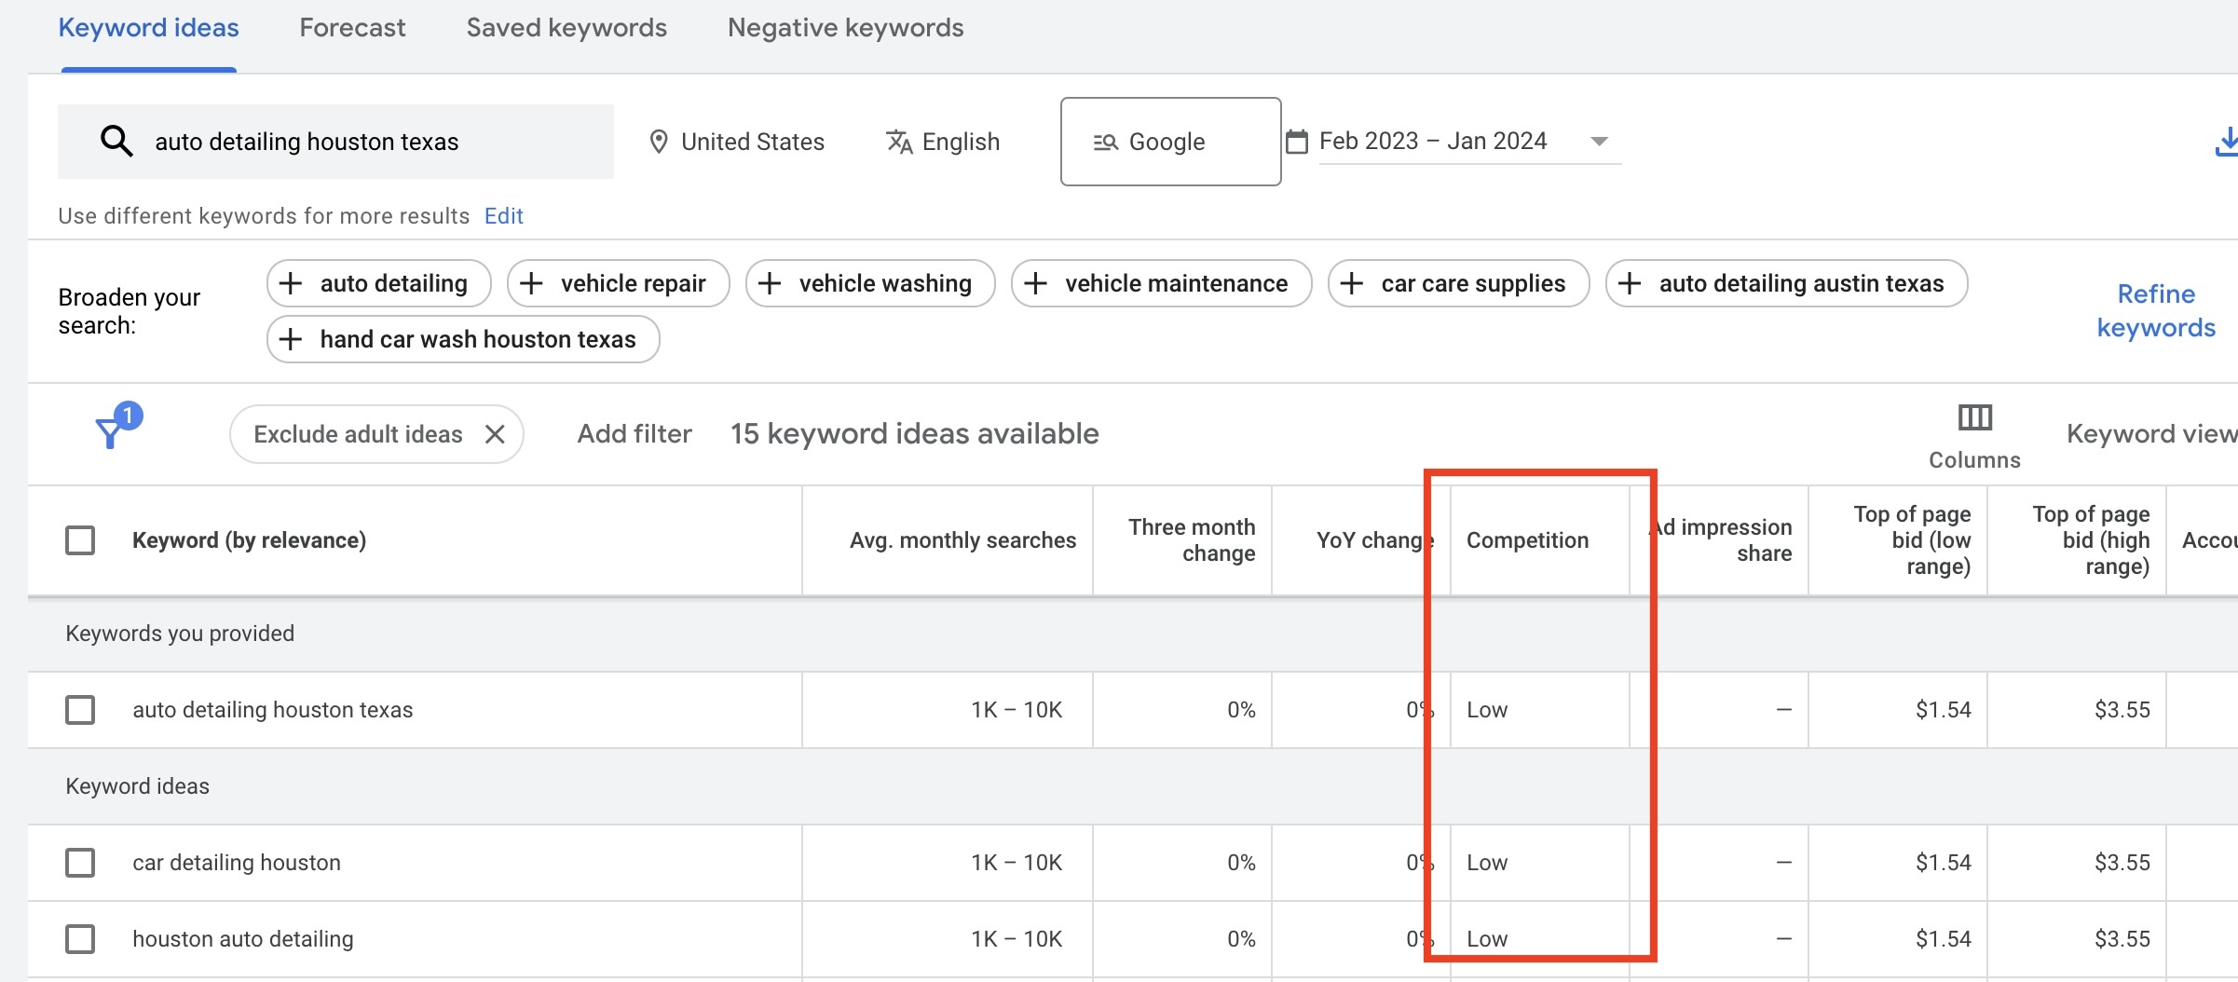Click the Refine keywords link
This screenshot has width=2238, height=982.
(x=2155, y=311)
